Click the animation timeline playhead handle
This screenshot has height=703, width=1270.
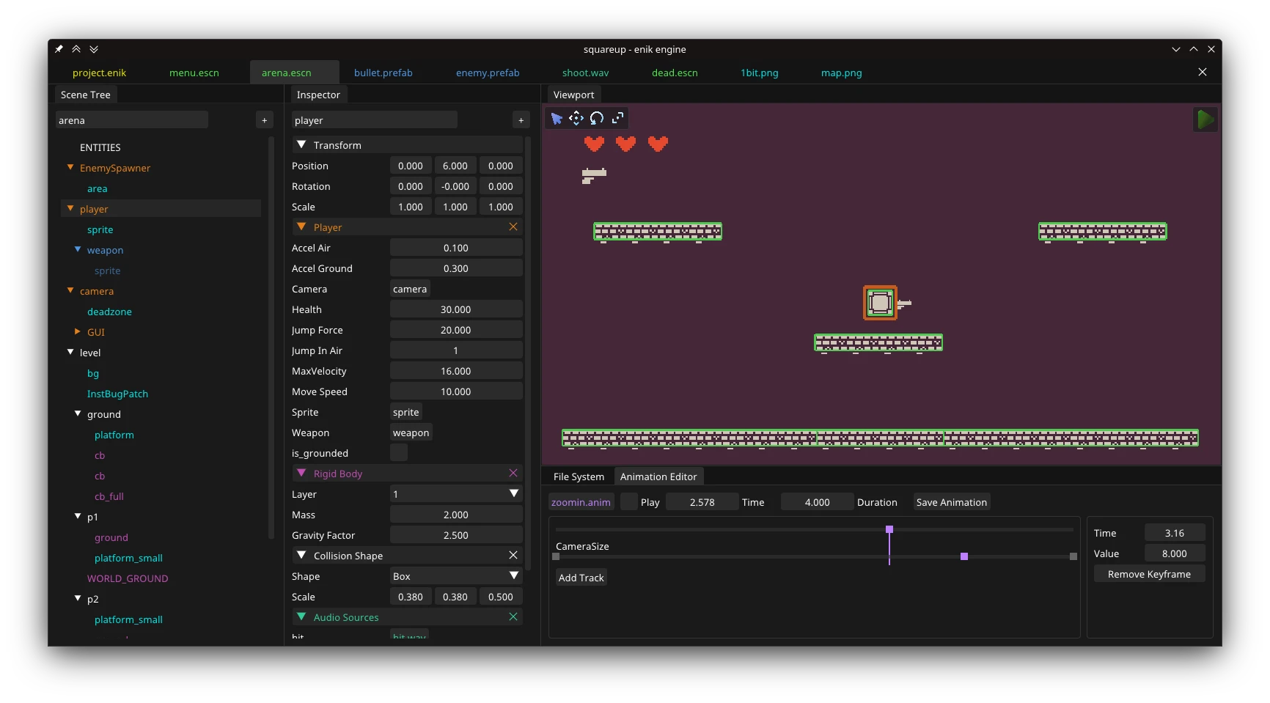coord(889,529)
